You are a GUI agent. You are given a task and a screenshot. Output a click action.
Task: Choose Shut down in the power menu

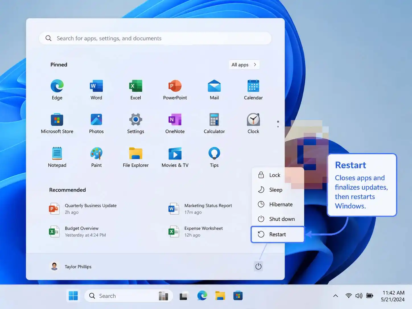pos(278,219)
